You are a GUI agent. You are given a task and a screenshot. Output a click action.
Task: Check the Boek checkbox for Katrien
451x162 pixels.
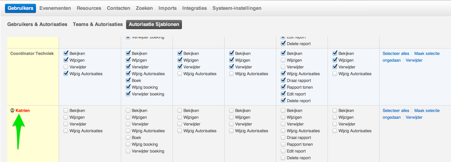tap(128, 138)
